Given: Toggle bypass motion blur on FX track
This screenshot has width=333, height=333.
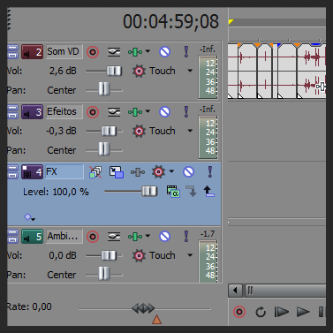Looking at the screenshot, I should tap(95, 172).
